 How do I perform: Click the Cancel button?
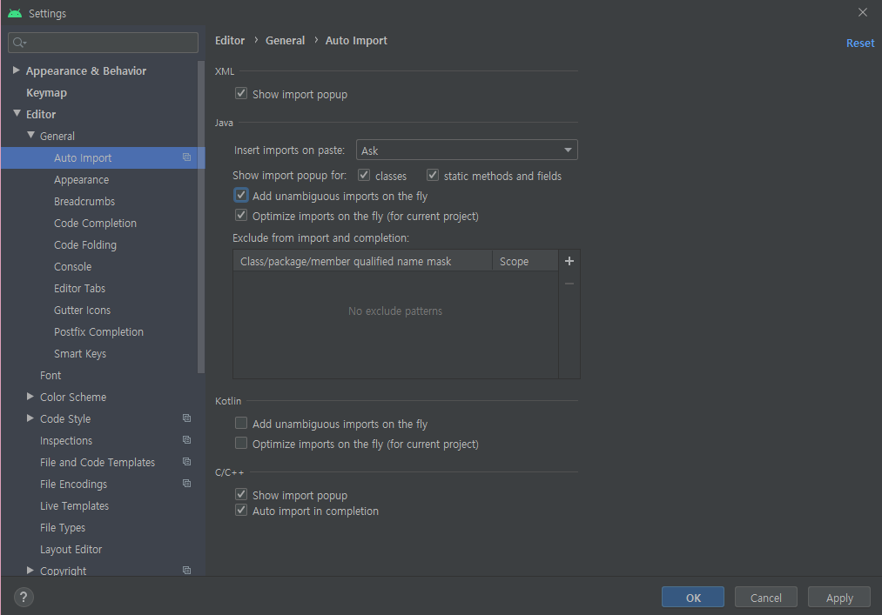coord(765,598)
